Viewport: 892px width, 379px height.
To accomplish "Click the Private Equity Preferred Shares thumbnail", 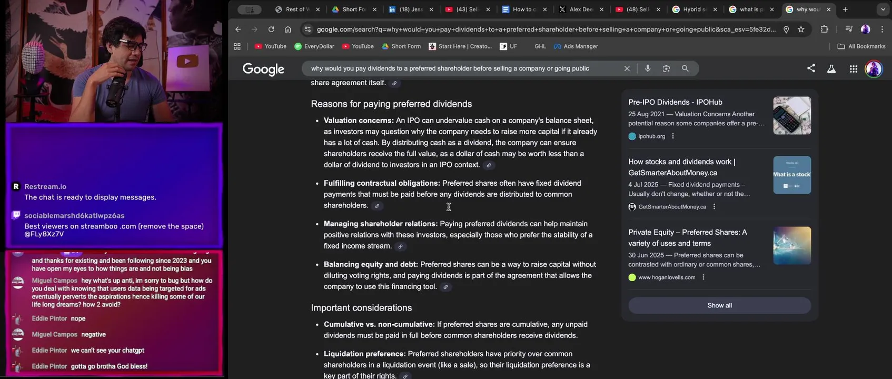I will point(792,245).
